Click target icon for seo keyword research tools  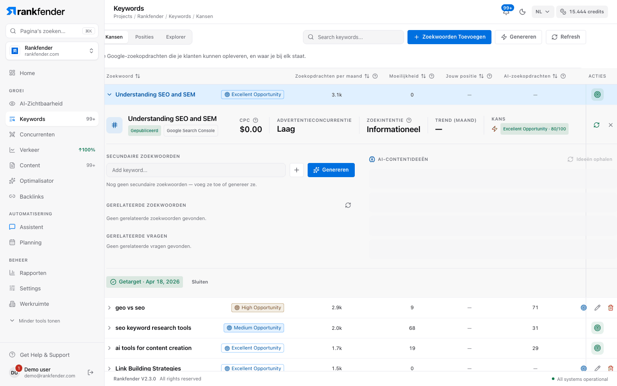click(597, 328)
